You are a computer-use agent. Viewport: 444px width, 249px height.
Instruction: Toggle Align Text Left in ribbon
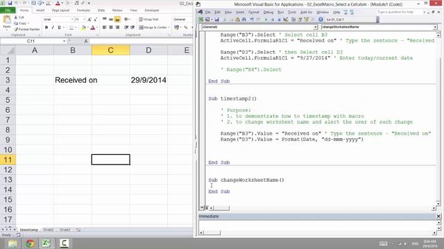click(x=105, y=28)
